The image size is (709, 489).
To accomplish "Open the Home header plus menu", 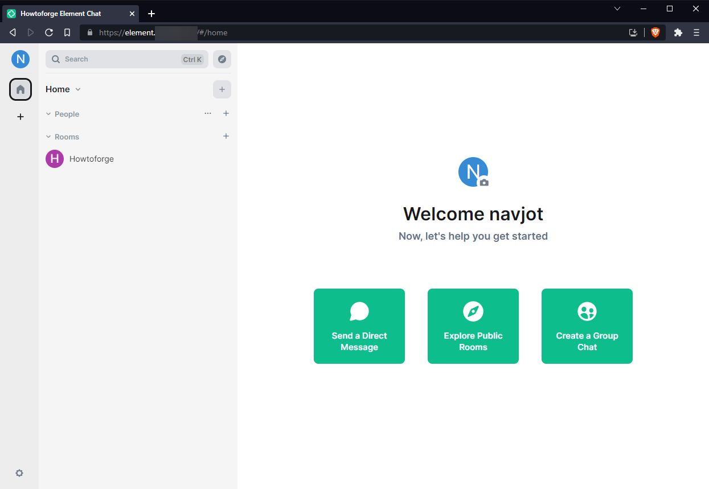I will pyautogui.click(x=222, y=89).
